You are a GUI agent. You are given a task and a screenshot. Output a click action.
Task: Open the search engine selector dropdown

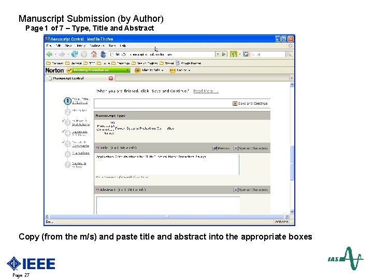pos(249,54)
